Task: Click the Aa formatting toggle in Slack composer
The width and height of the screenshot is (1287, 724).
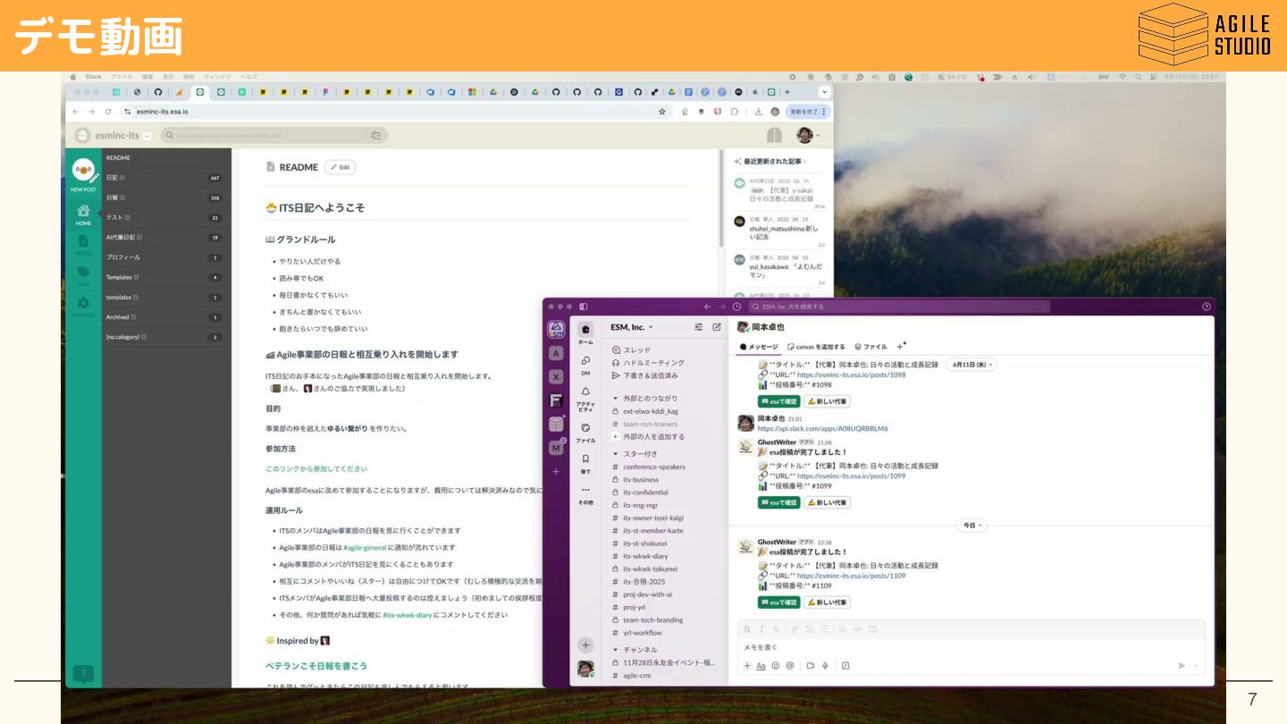Action: tap(761, 666)
